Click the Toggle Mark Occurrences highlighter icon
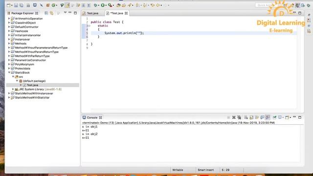Viewport: 313px width, 176px height. 67,5
